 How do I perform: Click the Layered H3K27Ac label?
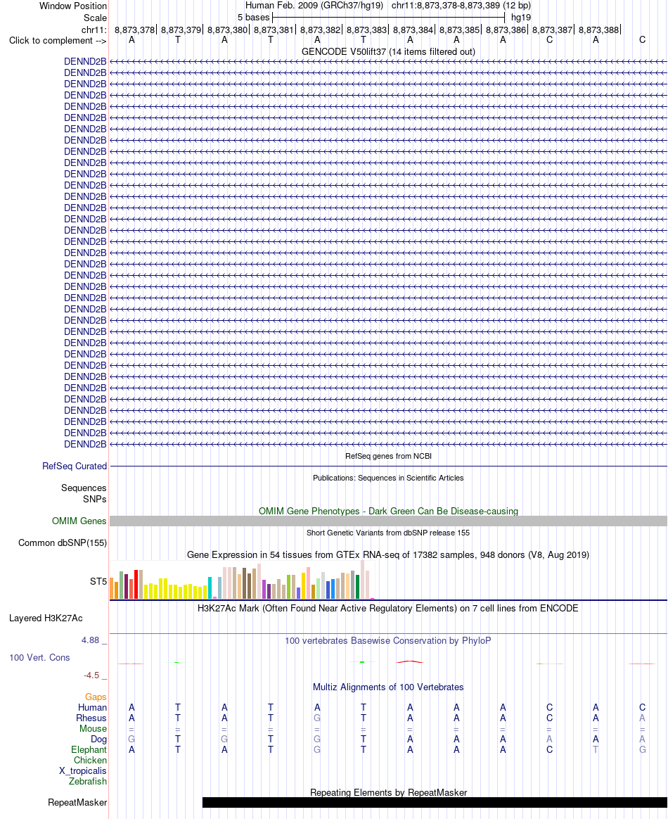[46, 618]
